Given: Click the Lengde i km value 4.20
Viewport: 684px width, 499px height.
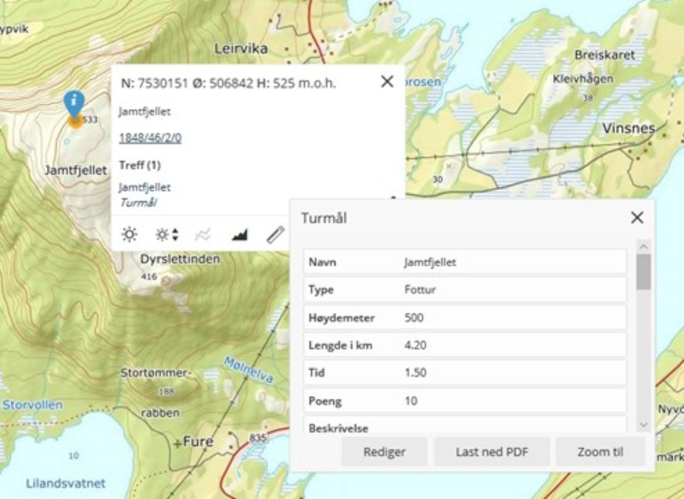Looking at the screenshot, I should point(416,345).
